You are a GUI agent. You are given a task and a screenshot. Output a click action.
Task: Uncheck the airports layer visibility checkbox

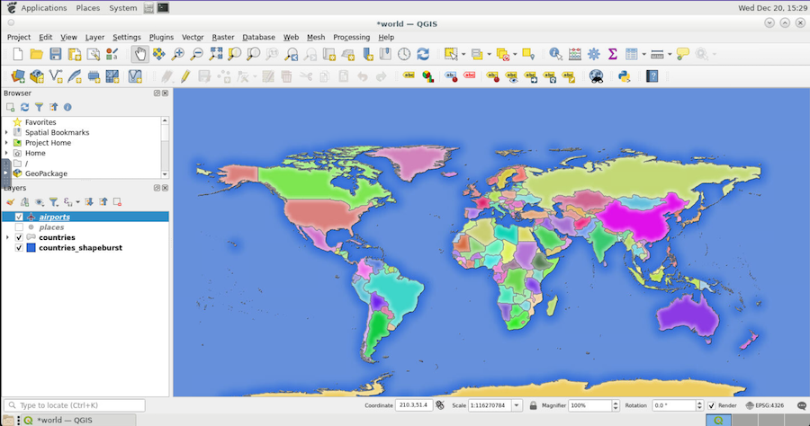(19, 217)
